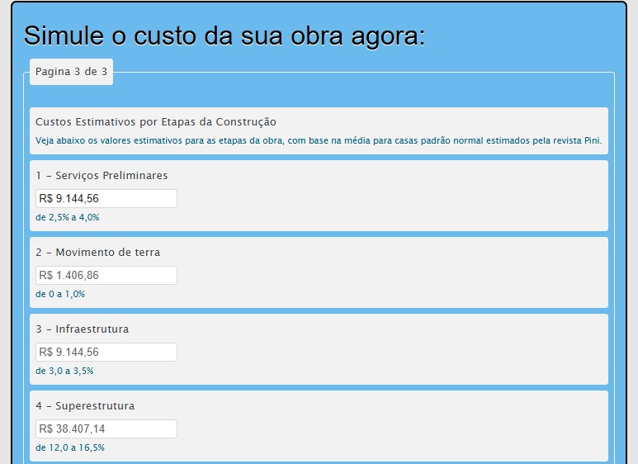Click the 1 – Serviços Preliminares label
The width and height of the screenshot is (638, 464).
tap(102, 175)
